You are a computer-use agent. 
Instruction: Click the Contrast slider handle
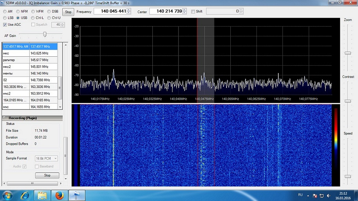pyautogui.click(x=347, y=101)
